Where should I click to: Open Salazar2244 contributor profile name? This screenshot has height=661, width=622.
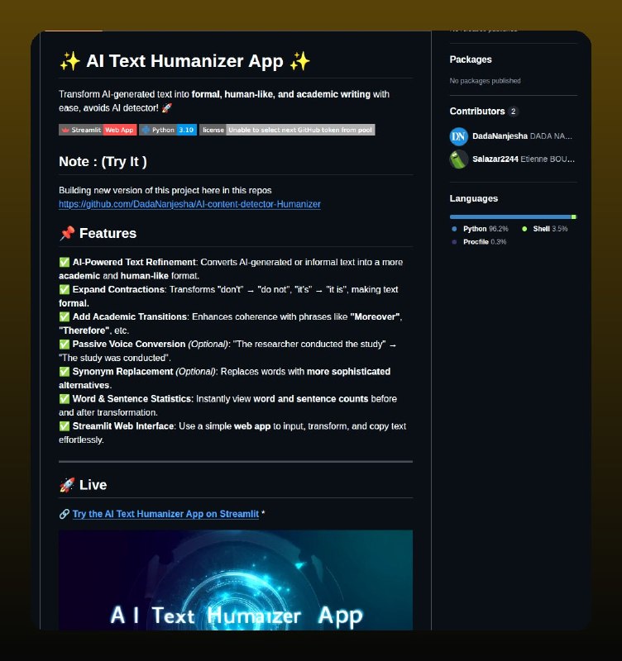pyautogui.click(x=495, y=159)
